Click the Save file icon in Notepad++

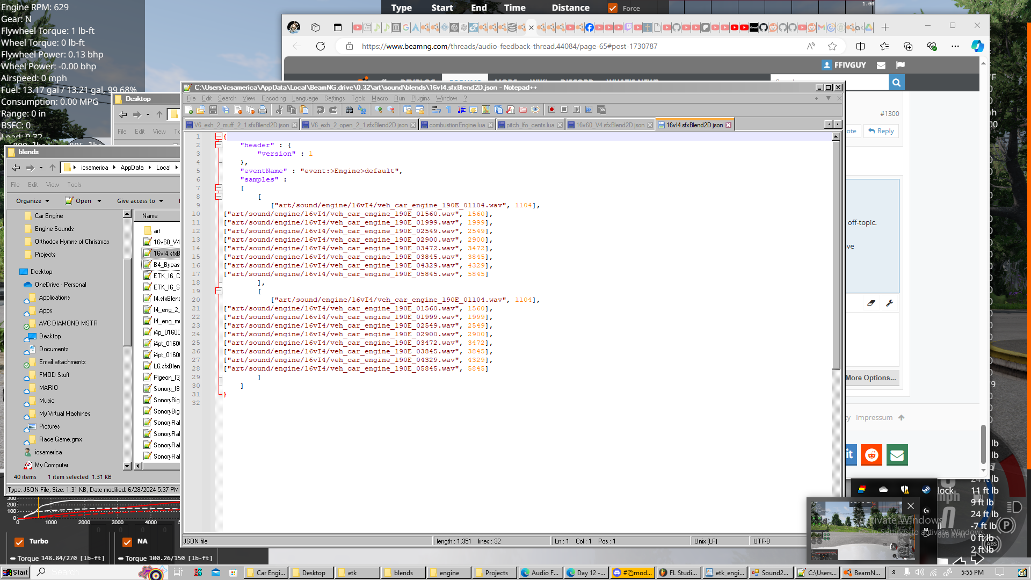click(x=213, y=110)
